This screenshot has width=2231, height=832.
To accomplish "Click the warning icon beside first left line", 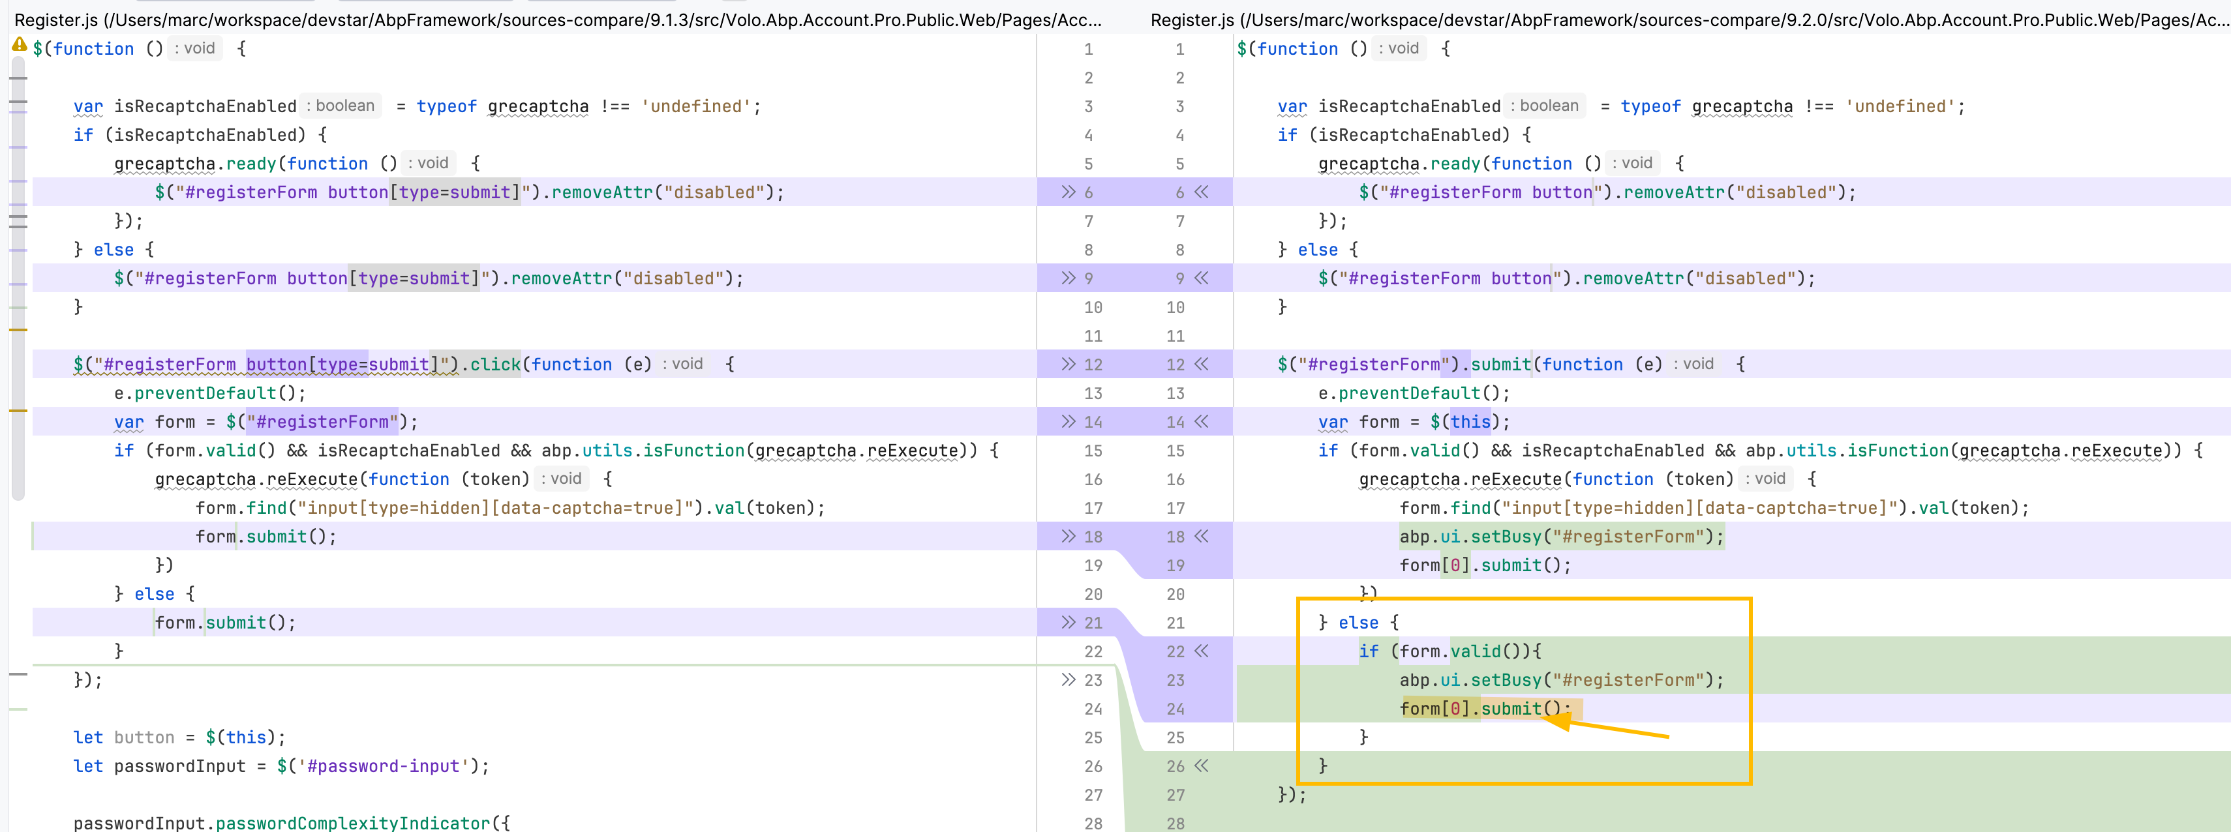I will click(19, 45).
